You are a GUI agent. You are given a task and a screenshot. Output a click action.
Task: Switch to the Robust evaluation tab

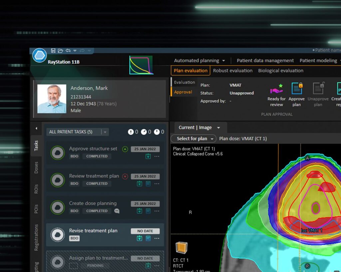(233, 70)
